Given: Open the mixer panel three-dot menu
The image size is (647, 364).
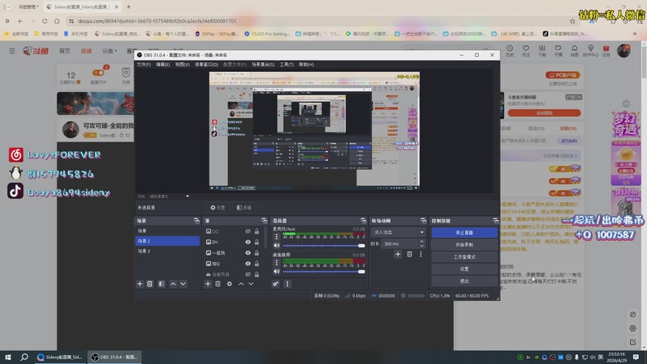Looking at the screenshot, I should (287, 284).
